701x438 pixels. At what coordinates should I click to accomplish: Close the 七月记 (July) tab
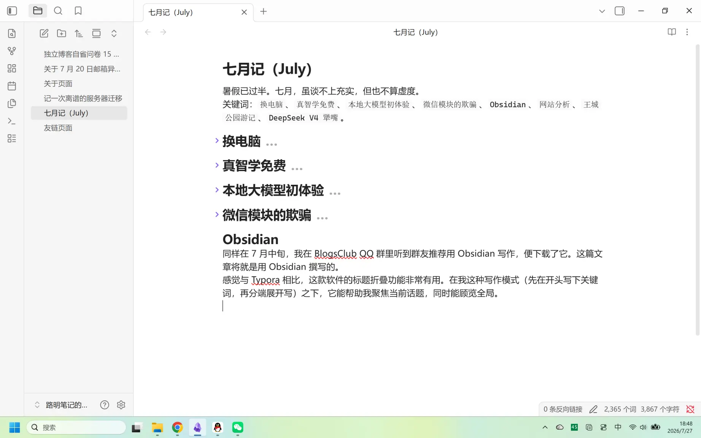[244, 12]
